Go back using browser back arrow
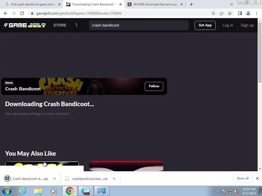Screen dimensions: 262x196 pyautogui.click(x=6, y=13)
